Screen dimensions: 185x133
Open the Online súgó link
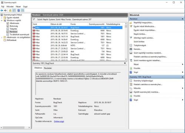pyautogui.click(x=59, y=121)
